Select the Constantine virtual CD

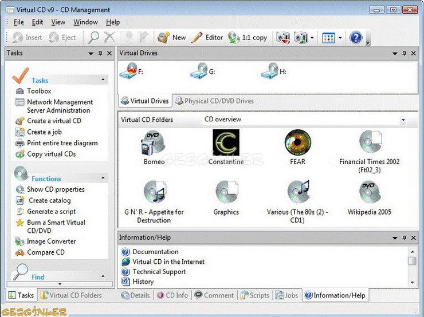tap(226, 148)
